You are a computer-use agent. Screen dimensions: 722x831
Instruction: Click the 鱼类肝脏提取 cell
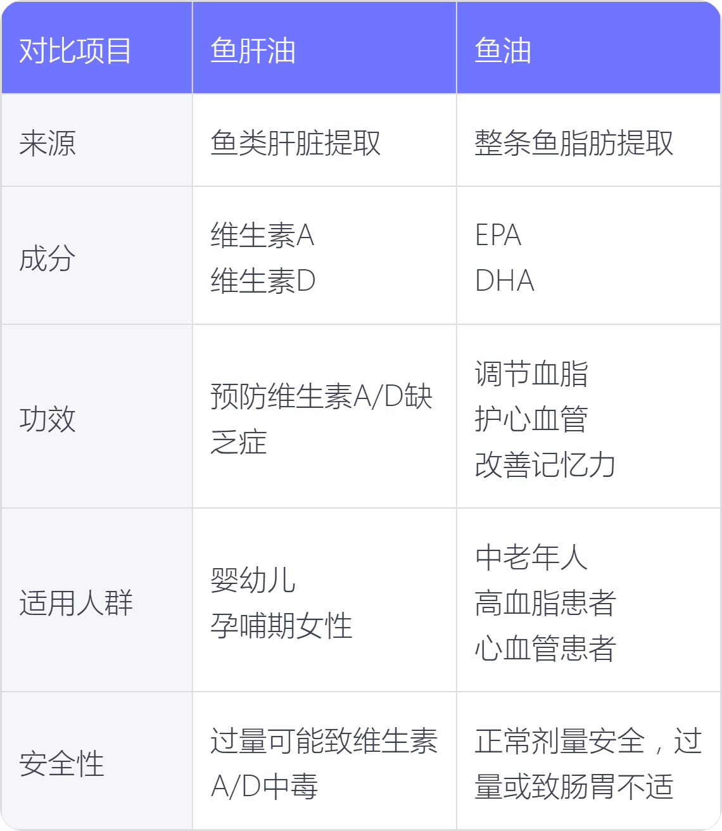[324, 141]
